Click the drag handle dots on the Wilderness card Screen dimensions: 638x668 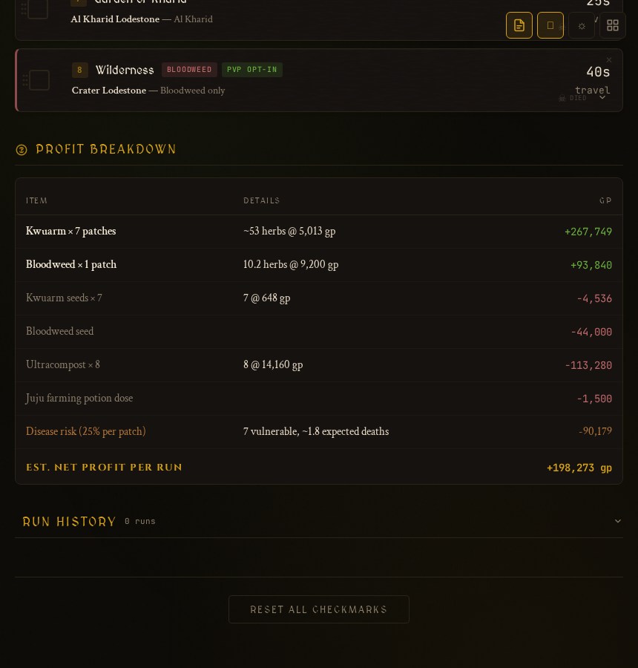(x=24, y=80)
